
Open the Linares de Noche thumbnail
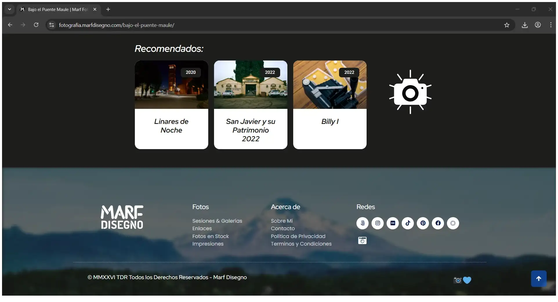(x=171, y=85)
